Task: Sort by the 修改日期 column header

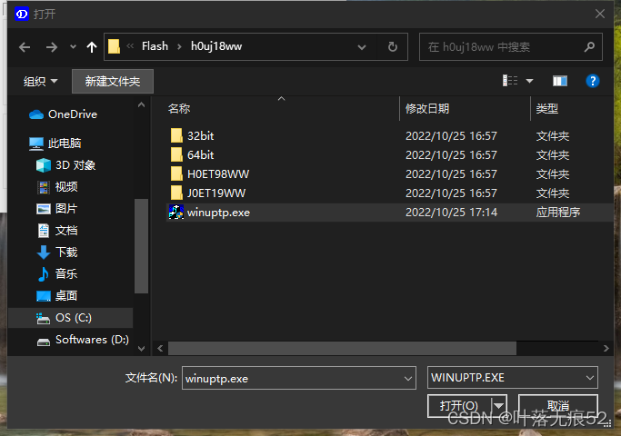Action: point(427,109)
